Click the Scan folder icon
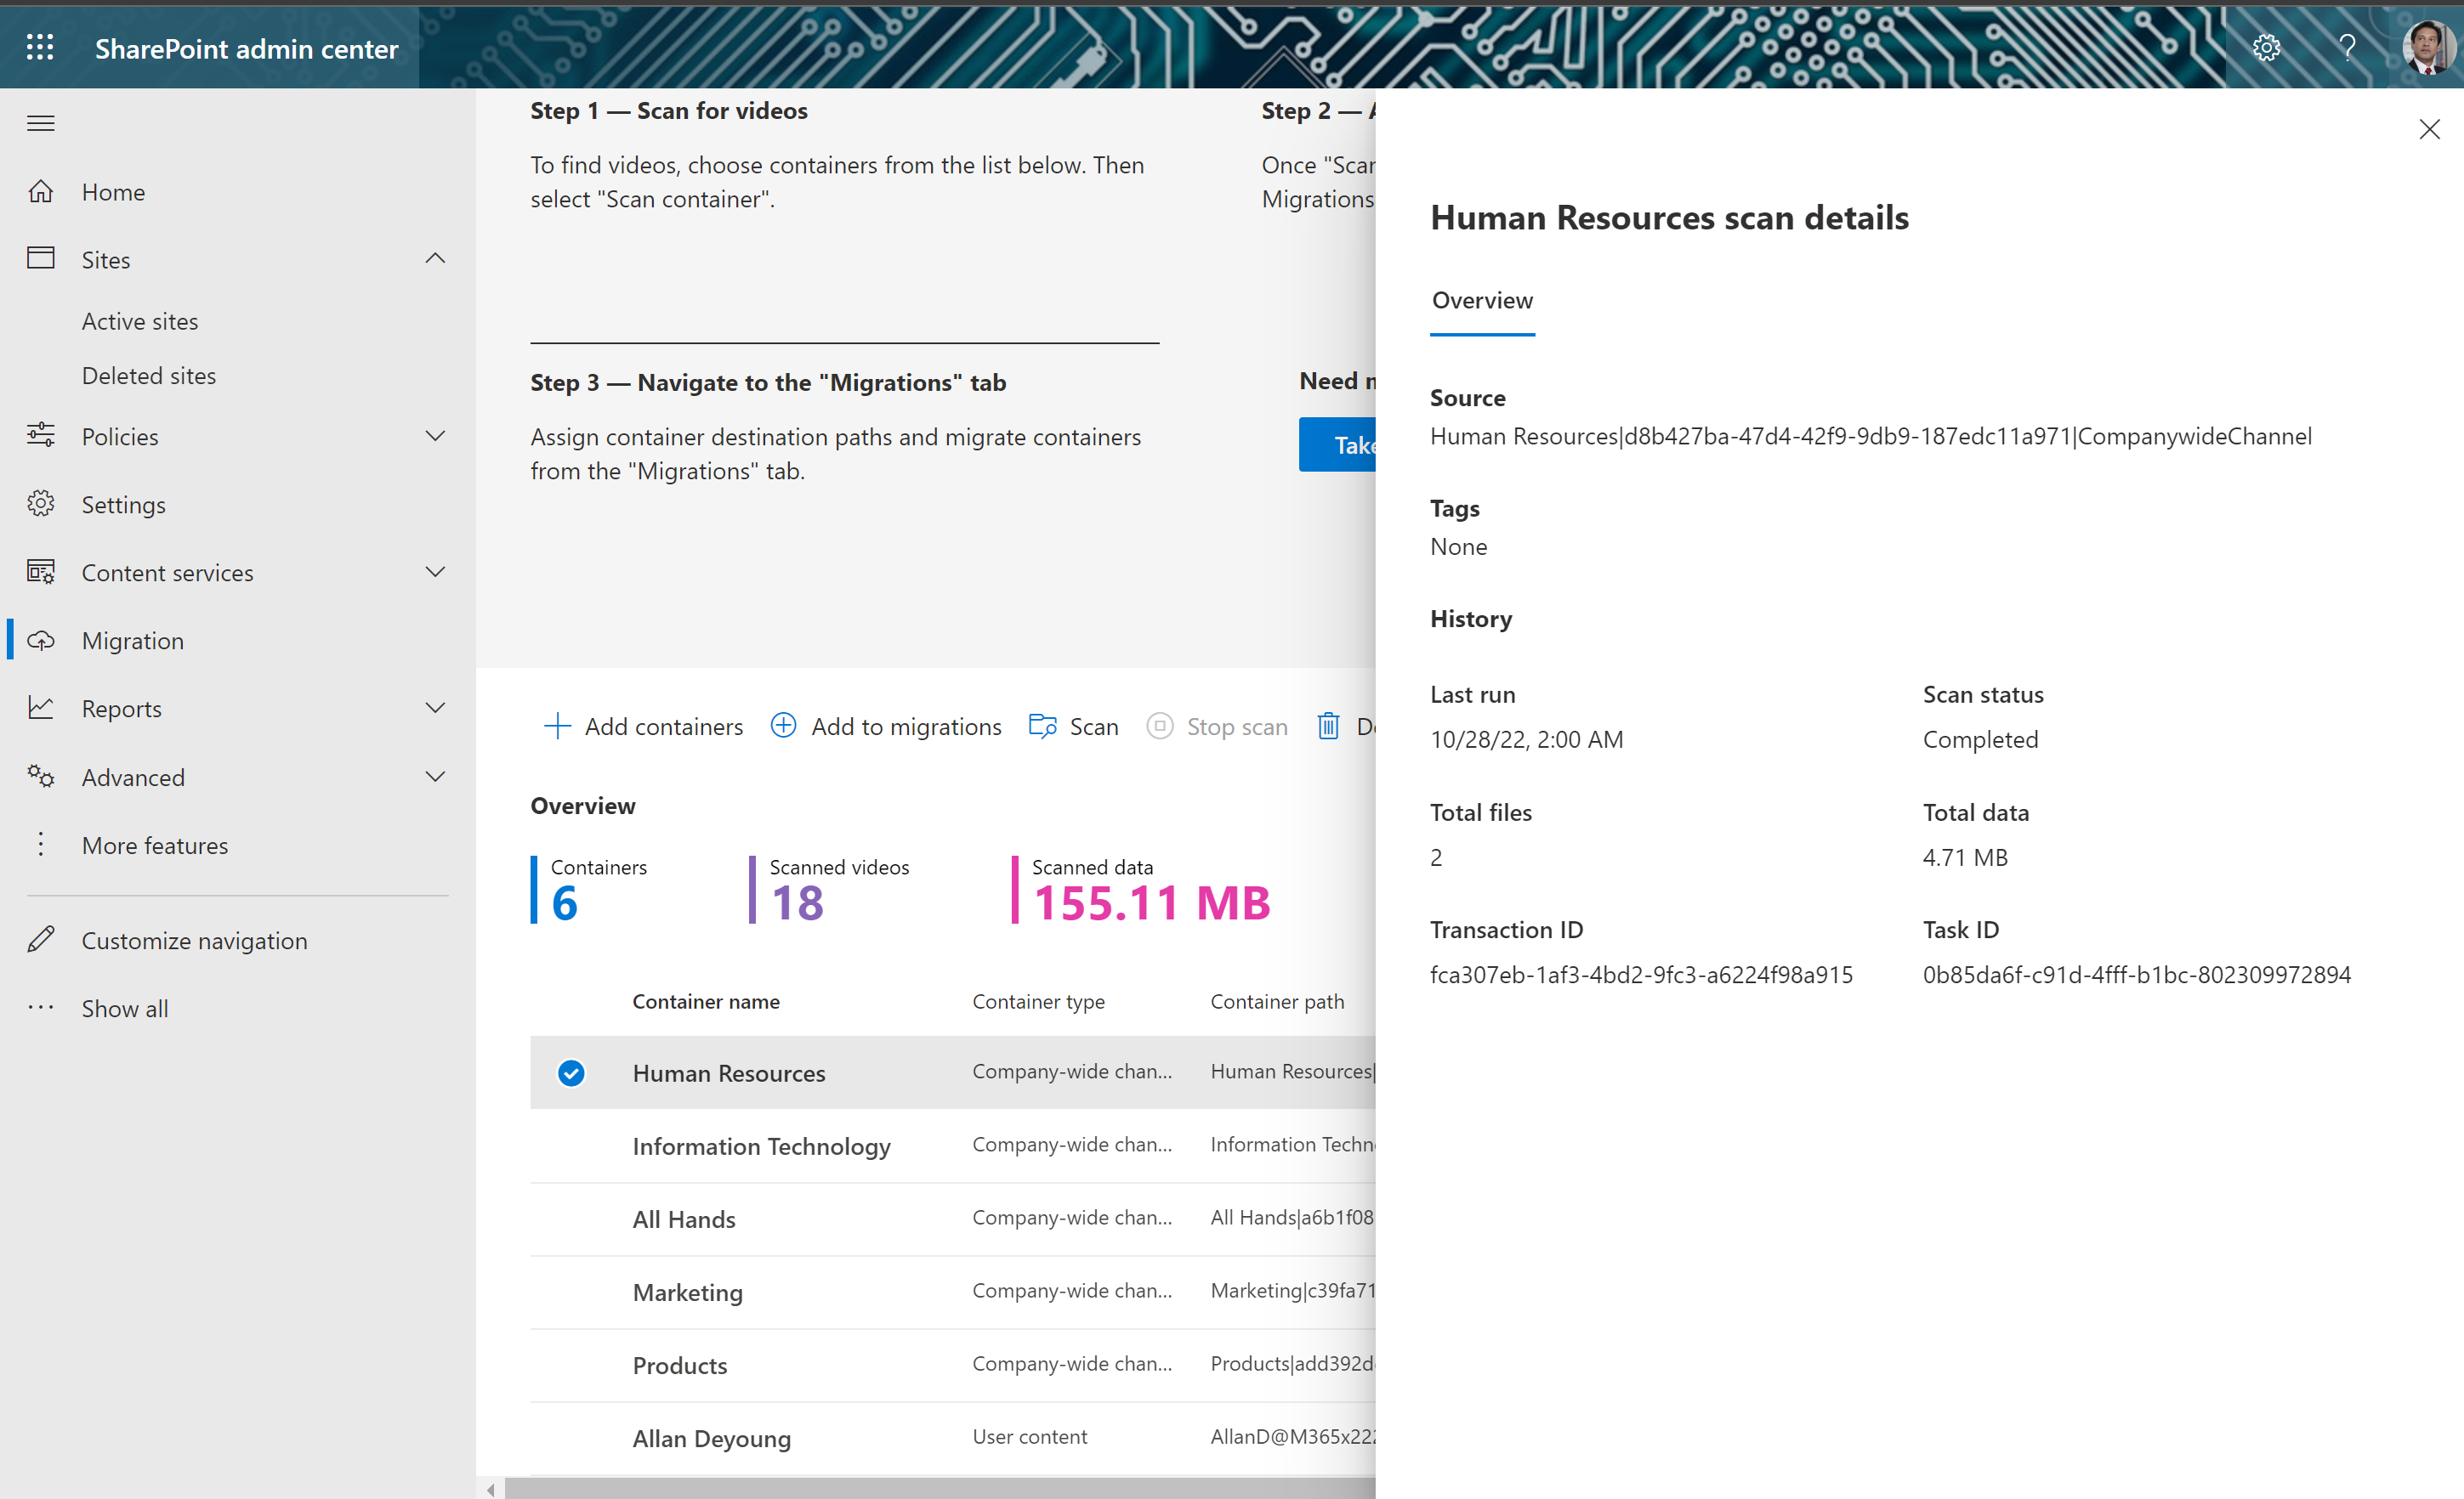Image resolution: width=2464 pixels, height=1499 pixels. [1043, 727]
